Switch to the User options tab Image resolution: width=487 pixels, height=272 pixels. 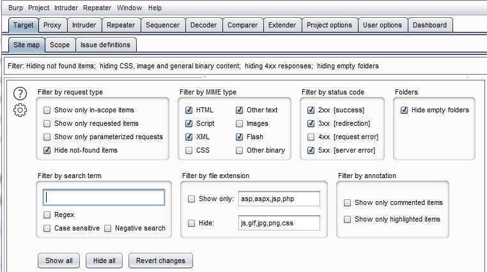(x=382, y=25)
